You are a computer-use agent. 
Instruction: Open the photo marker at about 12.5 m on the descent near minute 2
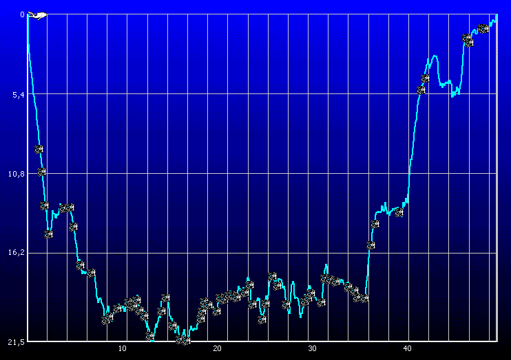pyautogui.click(x=44, y=205)
